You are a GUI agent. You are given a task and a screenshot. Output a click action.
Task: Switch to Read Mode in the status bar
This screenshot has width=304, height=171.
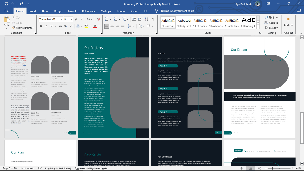pyautogui.click(x=241, y=168)
